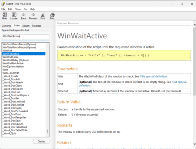This screenshot has width=196, height=149.
Task: Select _Word_Quit in the index
Action: 9,133
